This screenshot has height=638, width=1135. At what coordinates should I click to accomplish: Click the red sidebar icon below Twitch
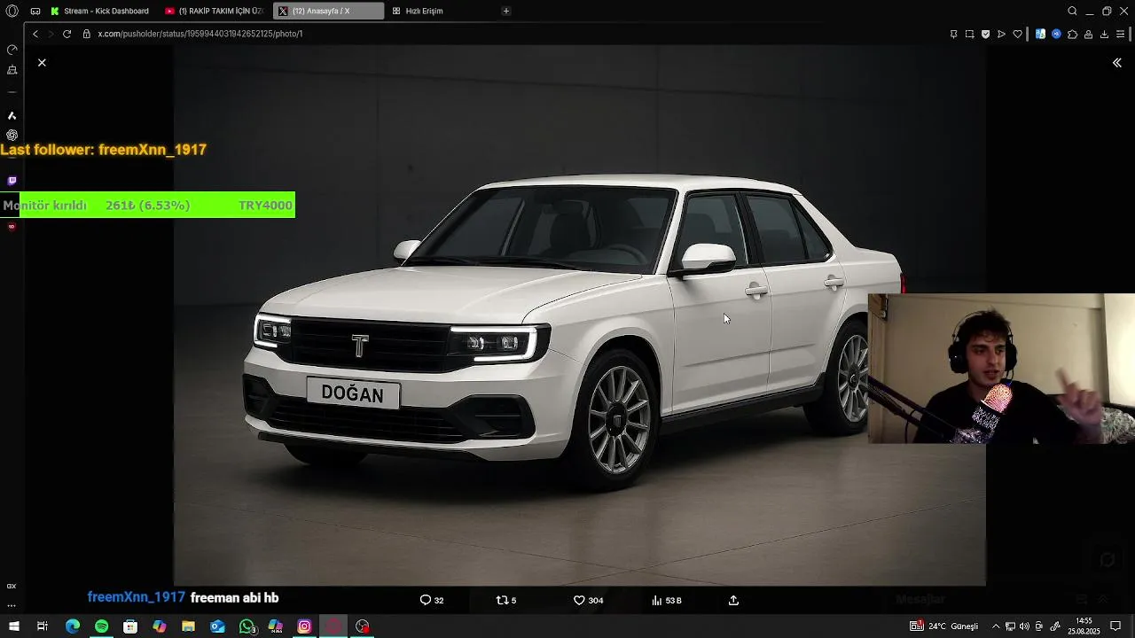(x=12, y=227)
